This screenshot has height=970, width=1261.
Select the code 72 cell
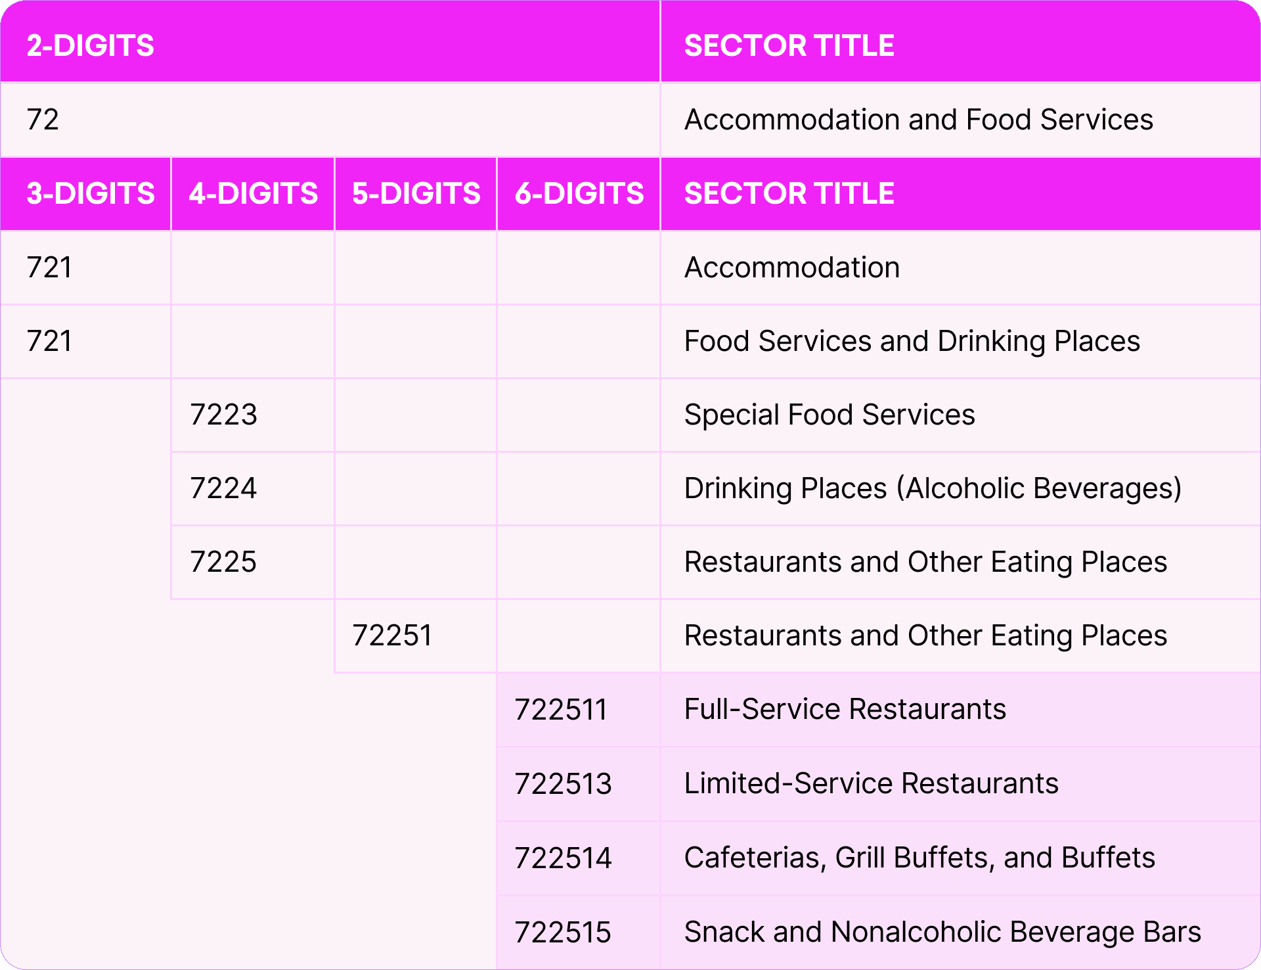pyautogui.click(x=43, y=120)
